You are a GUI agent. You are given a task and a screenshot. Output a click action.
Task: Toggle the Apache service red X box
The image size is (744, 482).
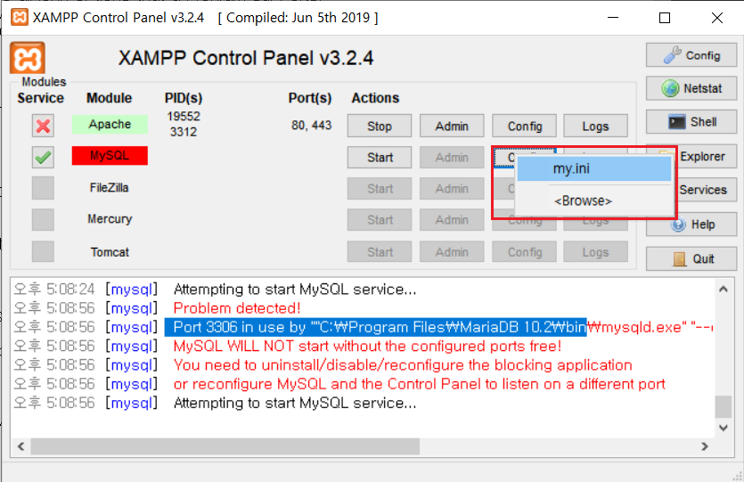tap(43, 126)
